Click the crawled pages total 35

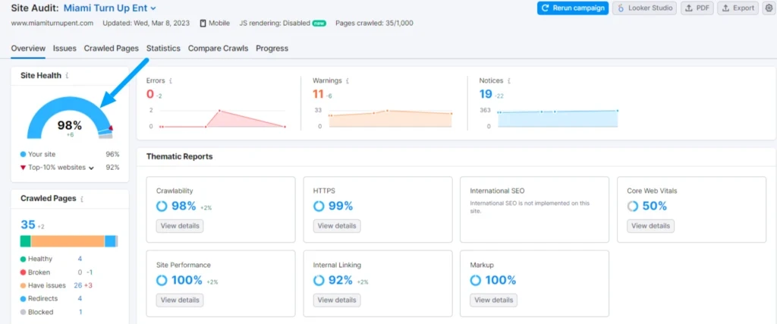point(28,225)
